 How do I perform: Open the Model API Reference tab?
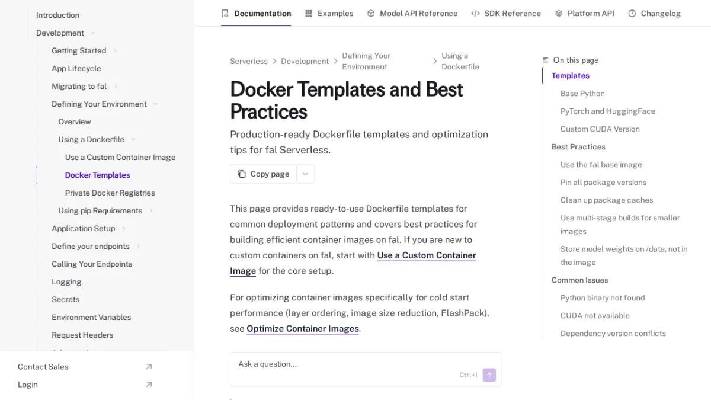tap(412, 13)
